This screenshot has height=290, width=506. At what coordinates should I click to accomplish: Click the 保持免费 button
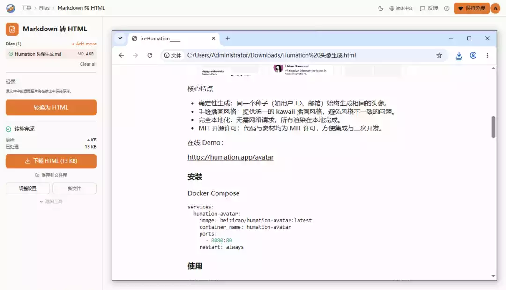tap(472, 8)
